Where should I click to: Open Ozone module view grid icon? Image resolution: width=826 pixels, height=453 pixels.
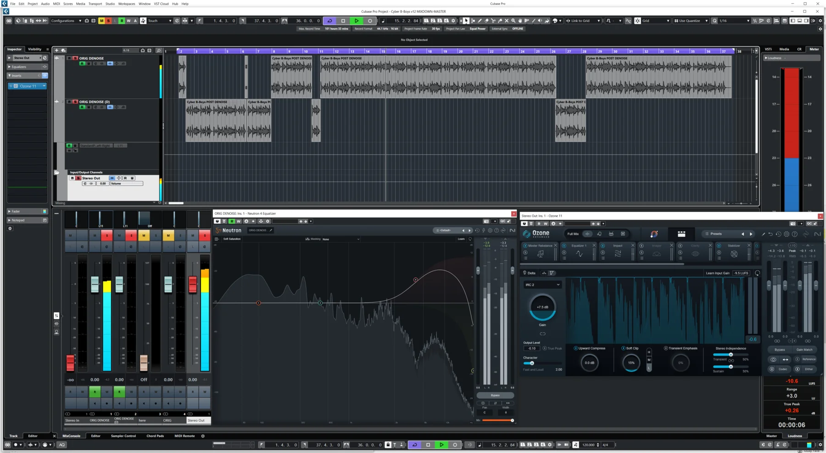pos(681,234)
